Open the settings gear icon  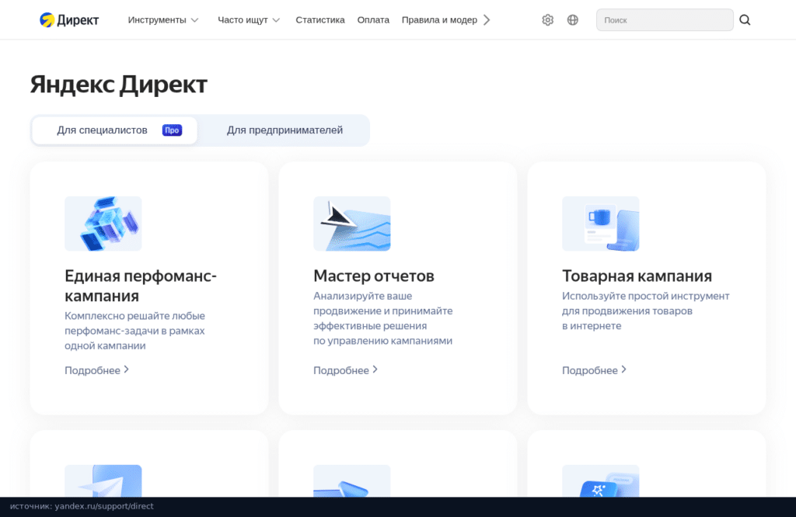547,19
